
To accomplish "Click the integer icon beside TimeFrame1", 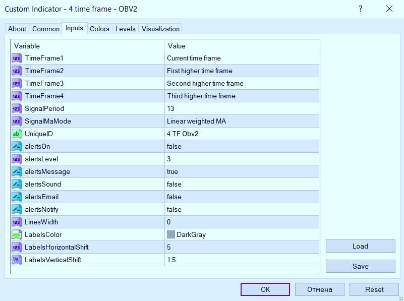I will coord(17,58).
